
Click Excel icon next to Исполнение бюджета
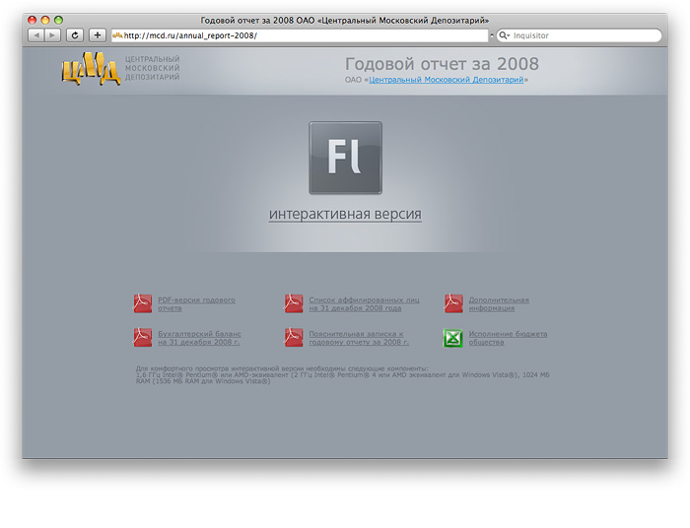[x=452, y=338]
